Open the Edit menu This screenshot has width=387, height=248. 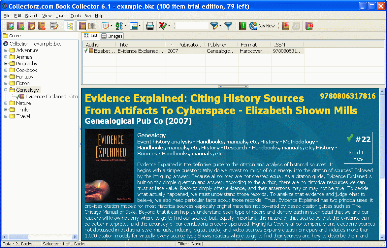tap(18, 16)
